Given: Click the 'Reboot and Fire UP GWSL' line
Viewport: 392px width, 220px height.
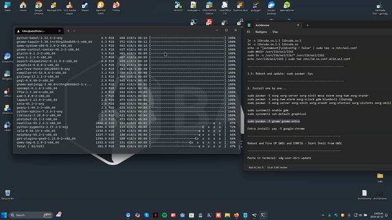Looking at the screenshot, I should pos(295,143).
